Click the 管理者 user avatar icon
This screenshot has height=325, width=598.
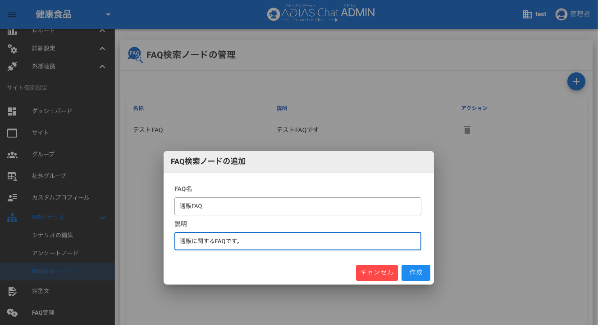coord(561,14)
